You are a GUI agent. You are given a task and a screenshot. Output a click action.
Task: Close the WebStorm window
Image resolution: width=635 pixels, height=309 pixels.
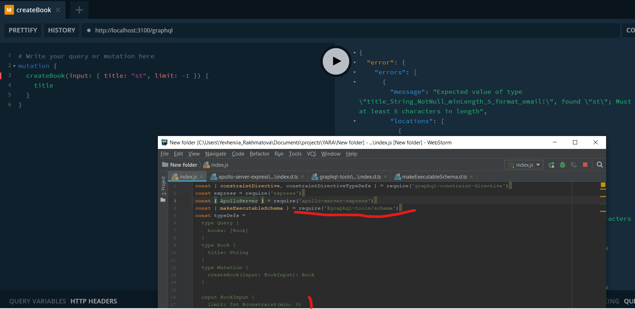596,142
